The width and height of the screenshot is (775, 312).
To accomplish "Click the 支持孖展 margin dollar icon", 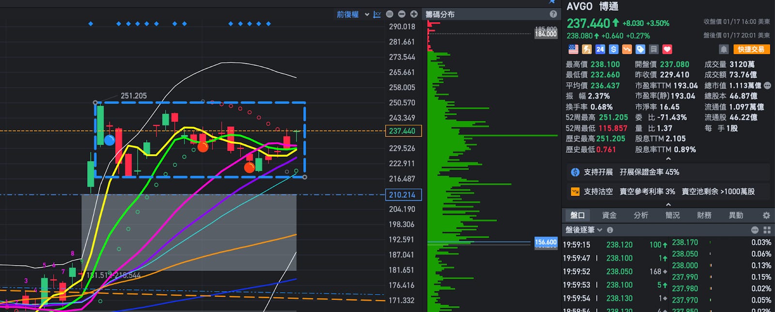I will tap(575, 172).
